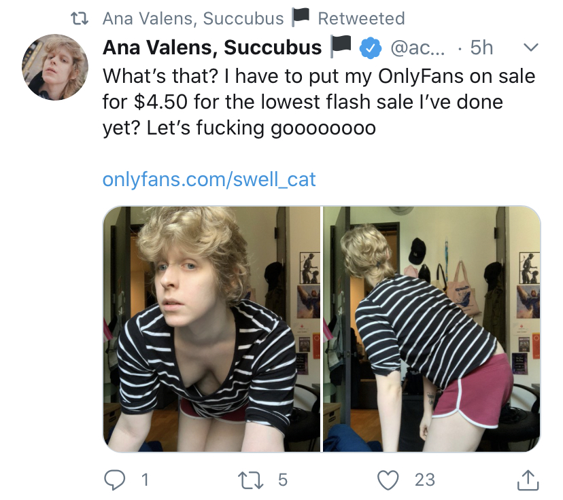Open the profile avatar picture
Screen dimensions: 563x500
click(56, 67)
